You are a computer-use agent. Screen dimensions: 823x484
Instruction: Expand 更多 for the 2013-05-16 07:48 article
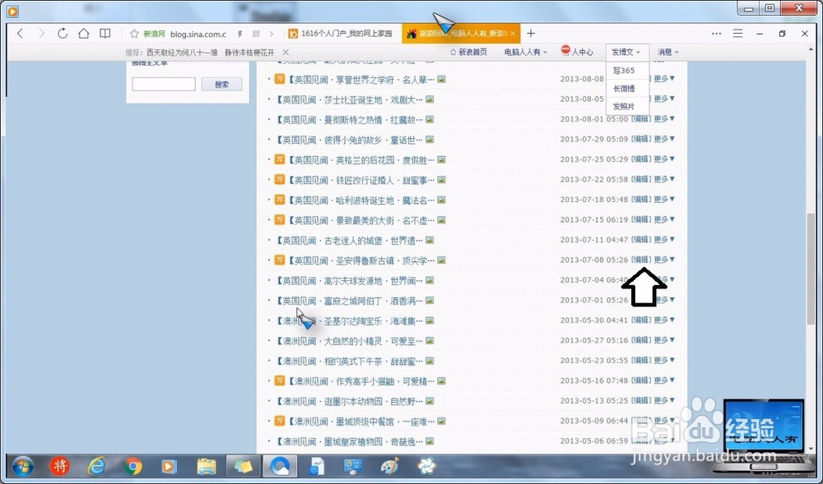point(664,380)
